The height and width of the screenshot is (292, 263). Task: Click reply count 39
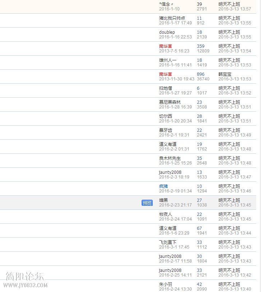(199, 4)
